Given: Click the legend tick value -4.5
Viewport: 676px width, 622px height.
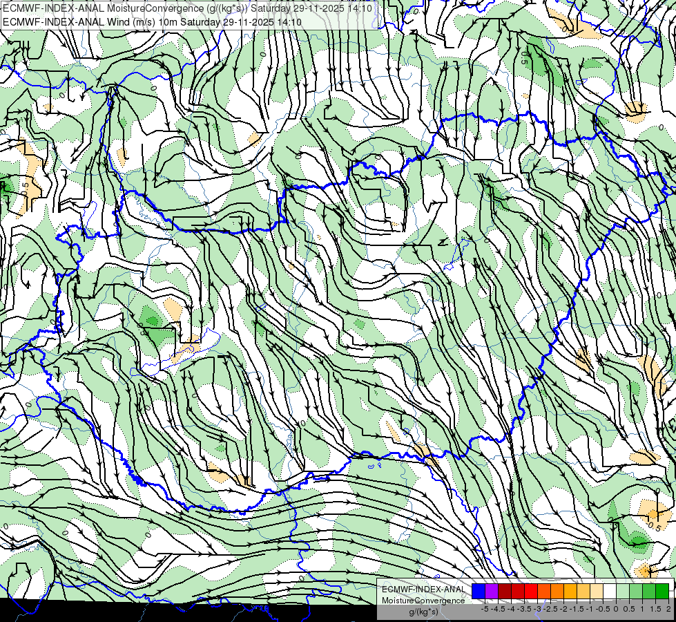Looking at the screenshot, I should pyautogui.click(x=498, y=609).
